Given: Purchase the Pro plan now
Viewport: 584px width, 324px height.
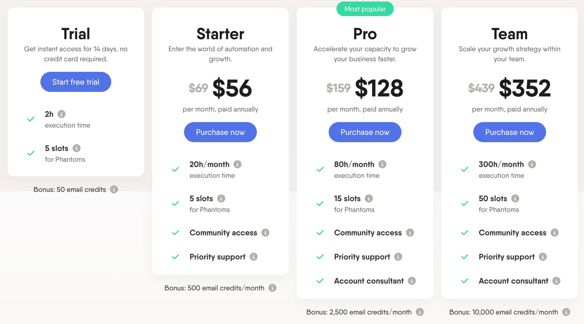Looking at the screenshot, I should click(x=365, y=132).
